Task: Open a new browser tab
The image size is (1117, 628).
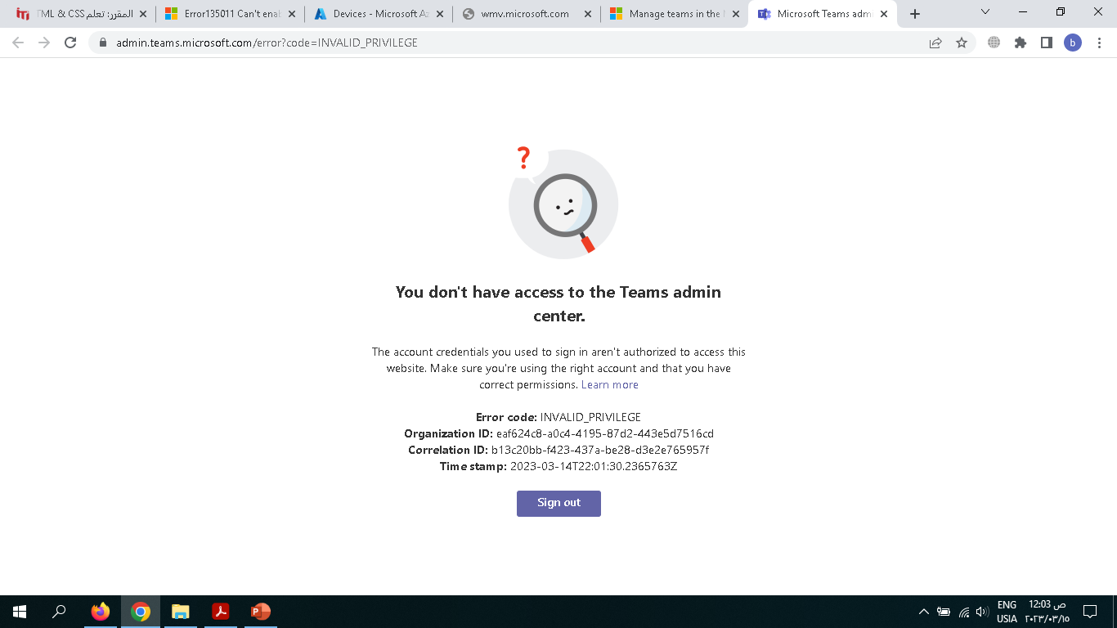Action: (915, 14)
